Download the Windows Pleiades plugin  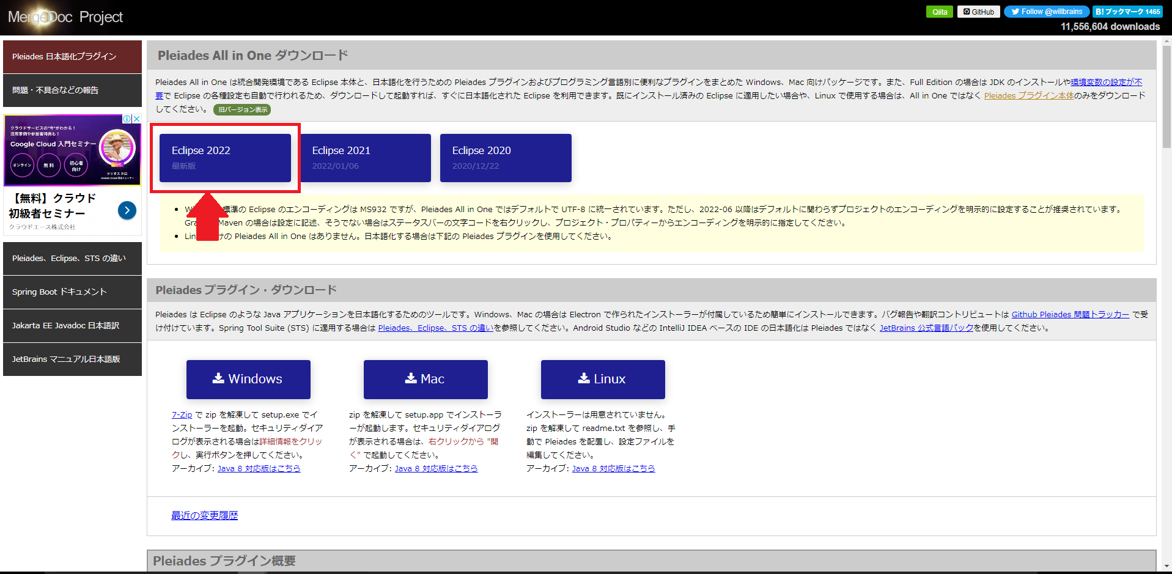pos(248,379)
